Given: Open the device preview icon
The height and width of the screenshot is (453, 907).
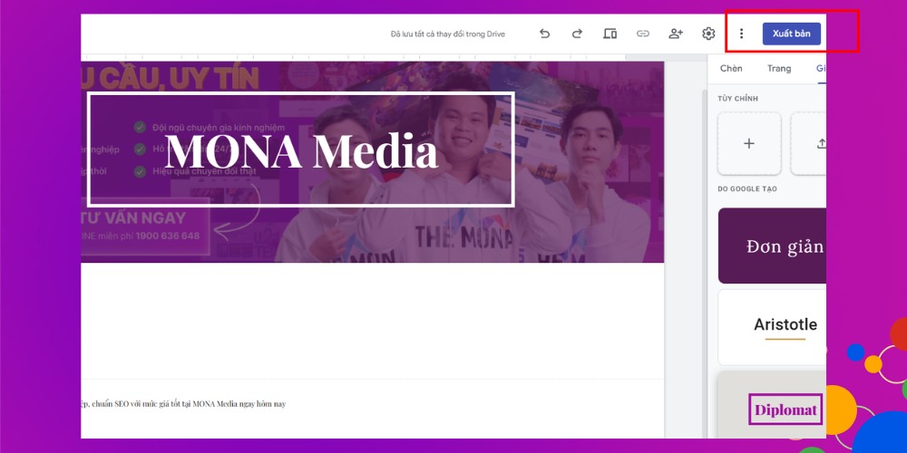Looking at the screenshot, I should [610, 34].
